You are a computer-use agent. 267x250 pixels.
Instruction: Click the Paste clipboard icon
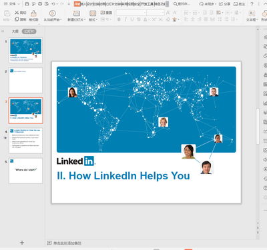pyautogui.click(x=7, y=13)
